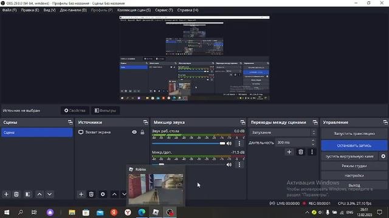
Task: Undock the Scenes panel
Action: [x=71, y=122]
